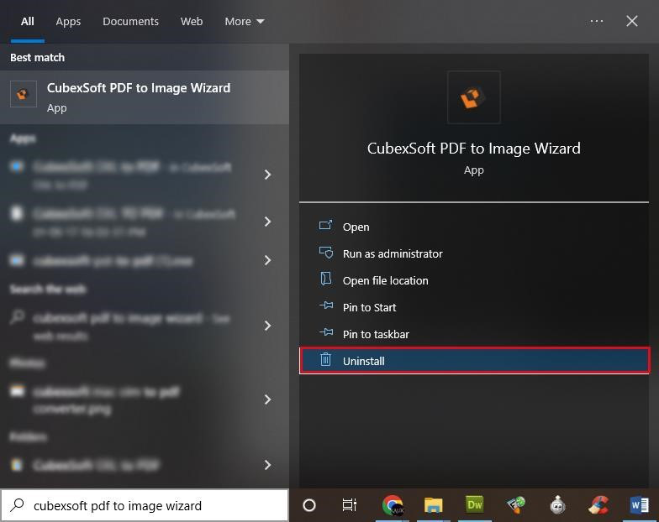
Task: Click Open in the app actions
Action: [474, 227]
